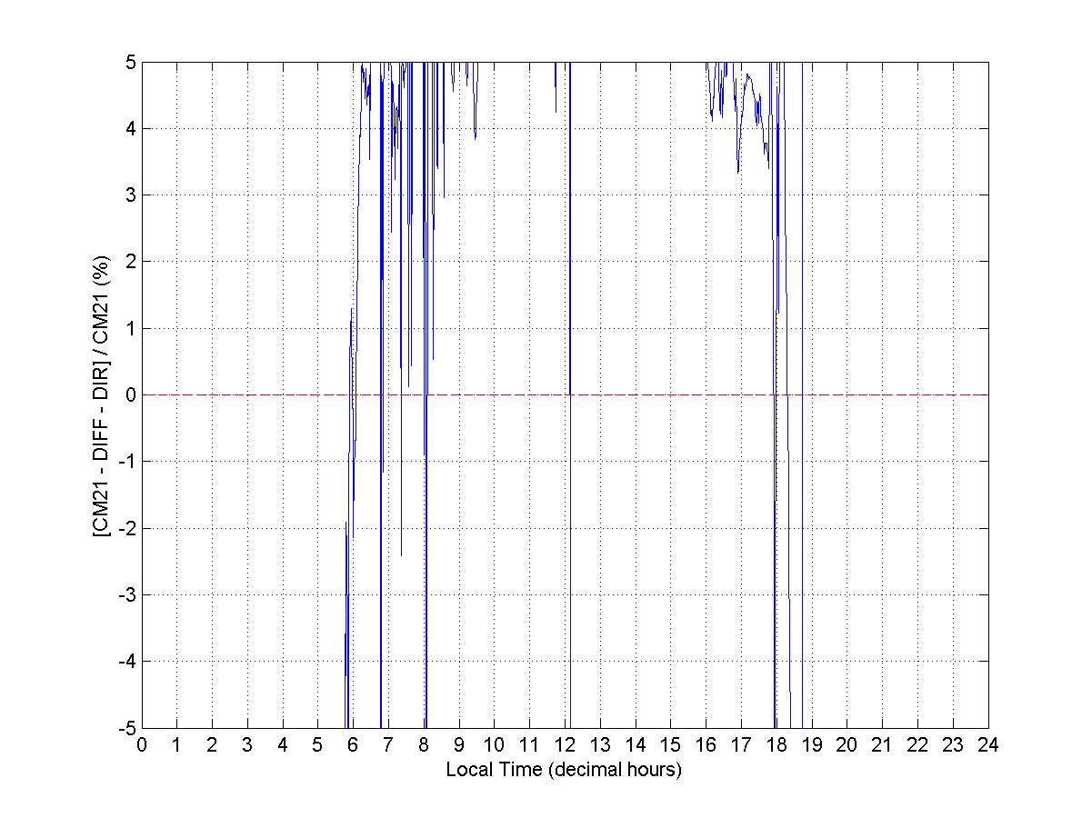Select the x-axis tick label "6"
This screenshot has width=1092, height=818.
coord(353,744)
